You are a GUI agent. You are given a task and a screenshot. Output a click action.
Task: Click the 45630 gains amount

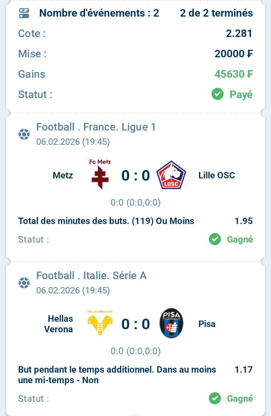pos(233,74)
